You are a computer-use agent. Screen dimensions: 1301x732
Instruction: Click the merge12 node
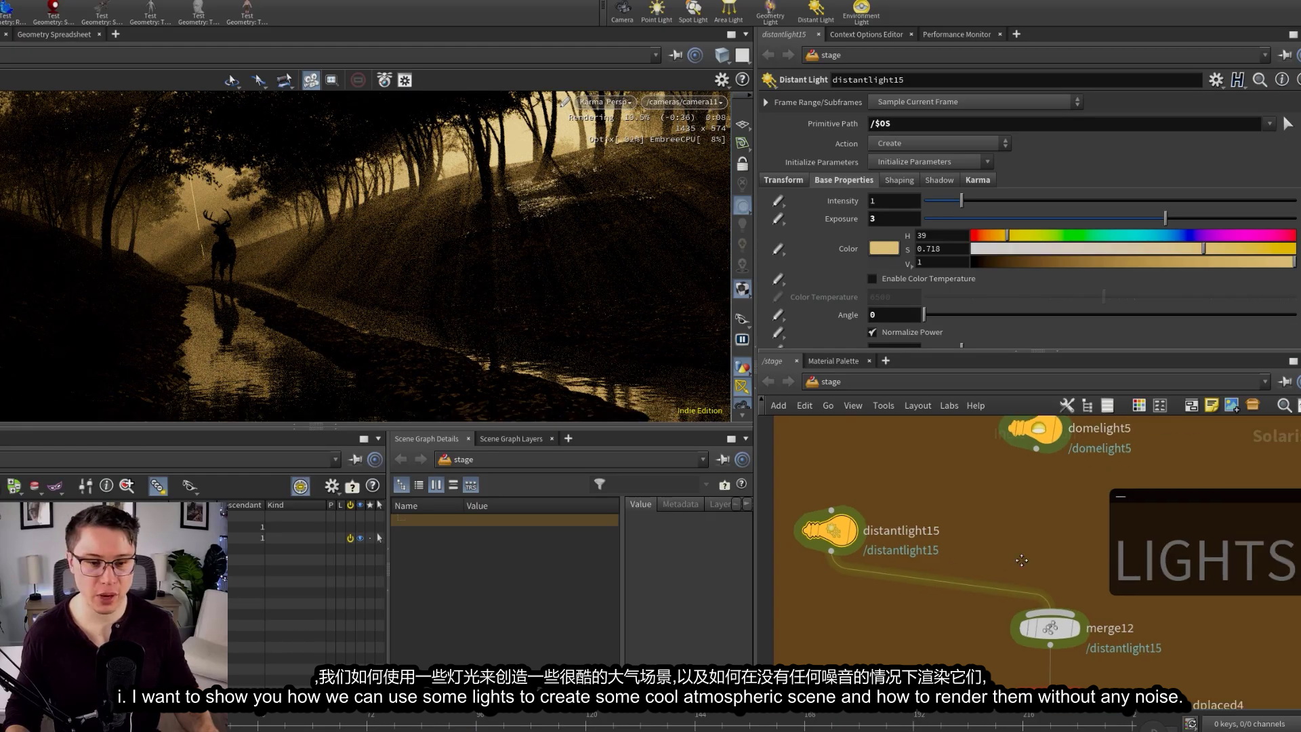point(1050,628)
